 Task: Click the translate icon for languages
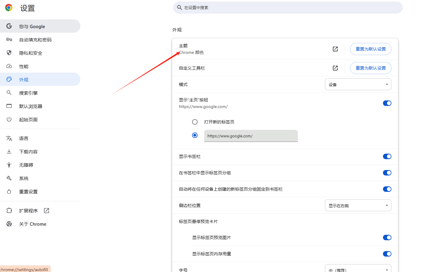click(9, 138)
